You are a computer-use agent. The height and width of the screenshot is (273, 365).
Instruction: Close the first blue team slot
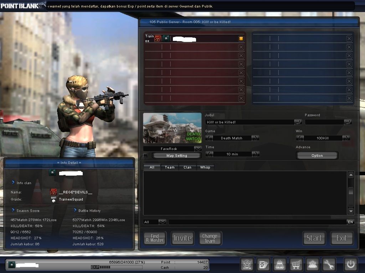click(x=349, y=38)
